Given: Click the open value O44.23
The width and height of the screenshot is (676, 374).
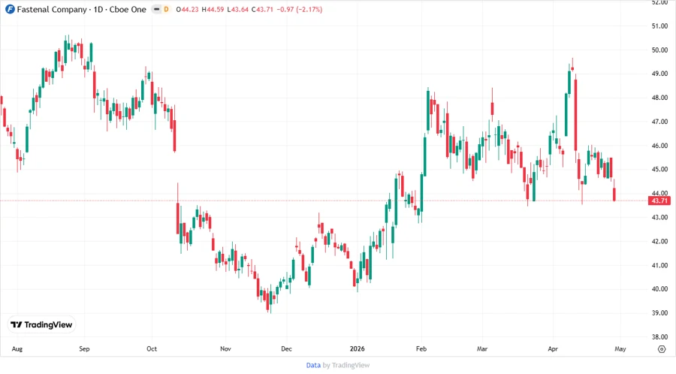Looking at the screenshot, I should [187, 10].
